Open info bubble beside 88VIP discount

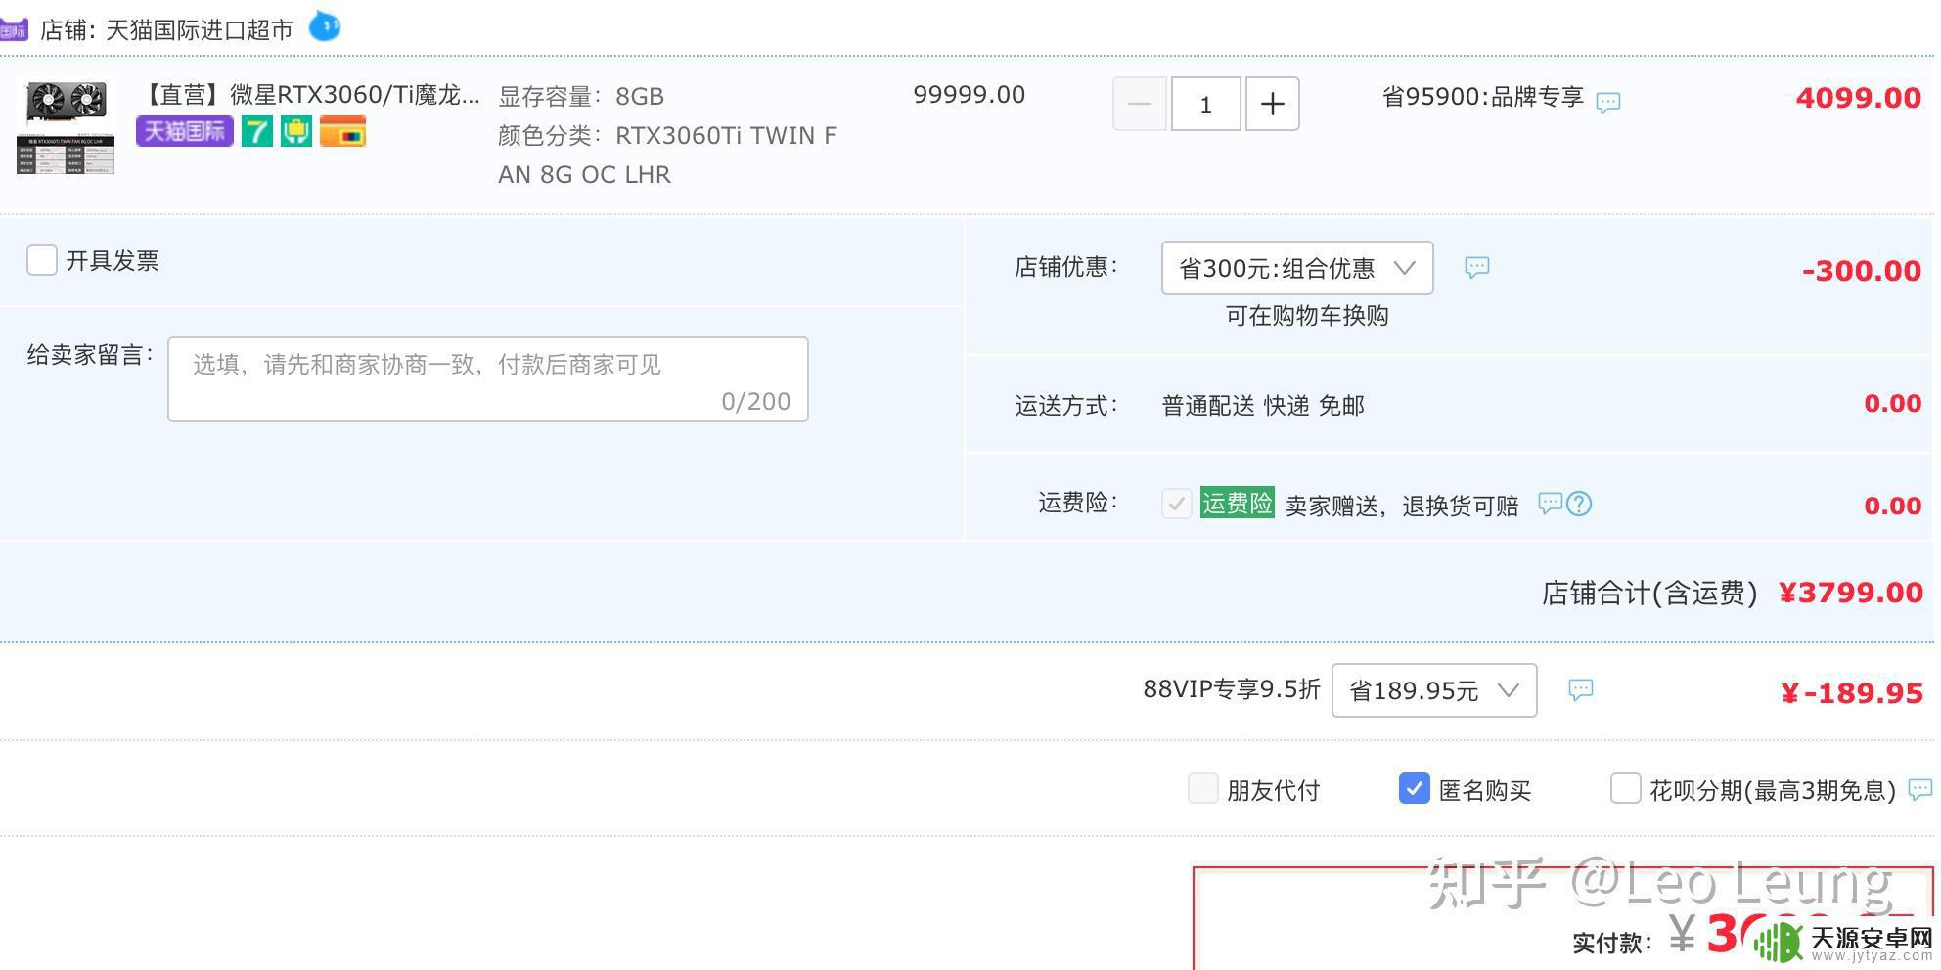tap(1581, 689)
